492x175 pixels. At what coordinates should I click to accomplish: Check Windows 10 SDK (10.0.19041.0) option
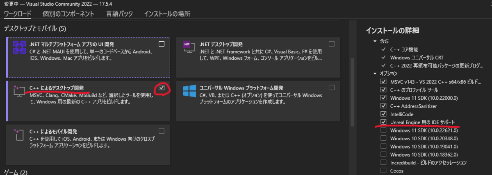383,146
